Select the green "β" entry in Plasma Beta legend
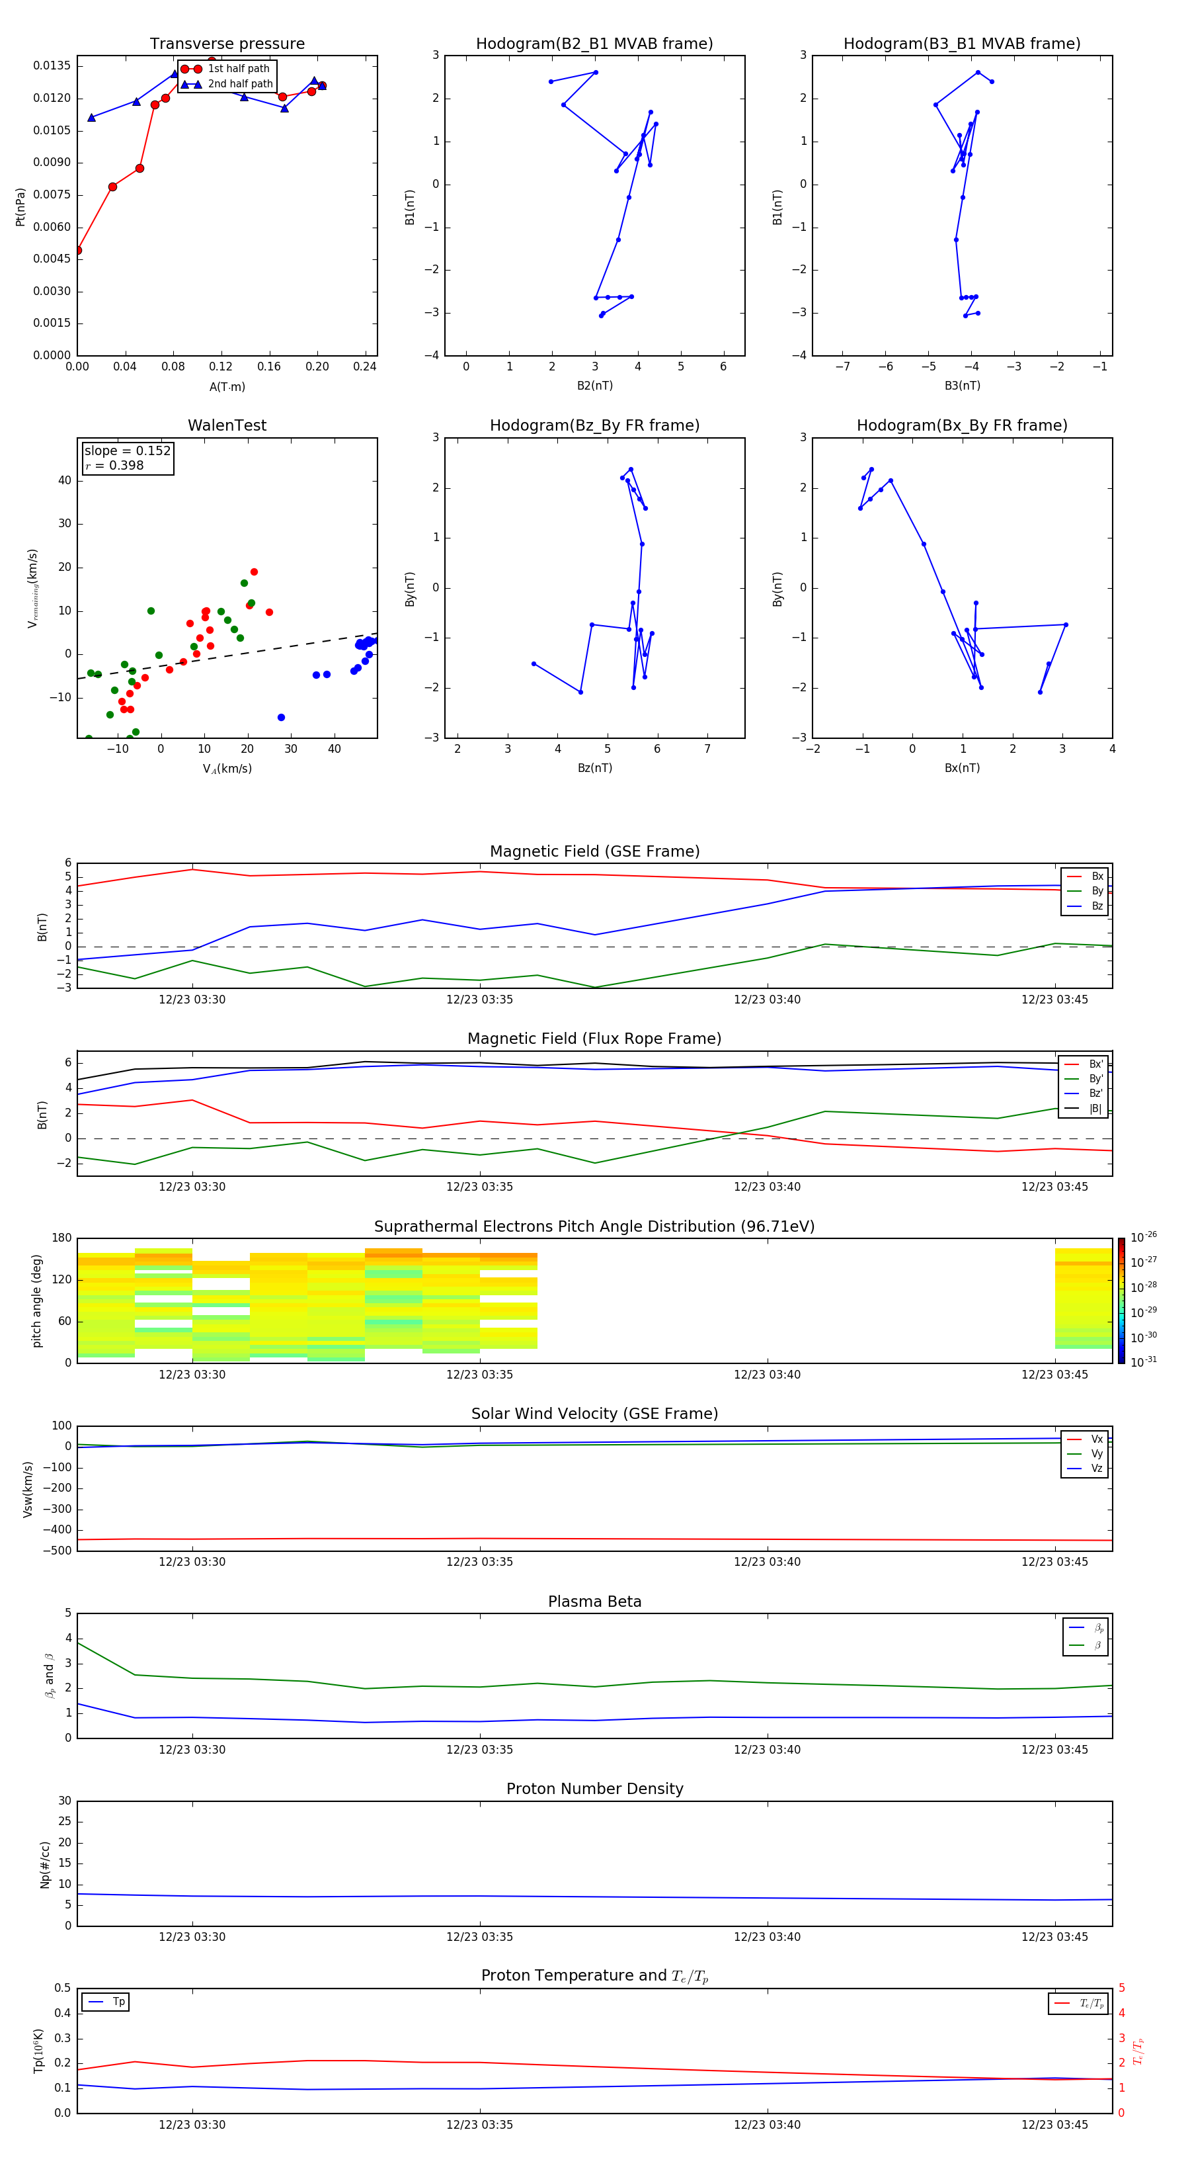The image size is (1190, 2183). [1086, 1645]
